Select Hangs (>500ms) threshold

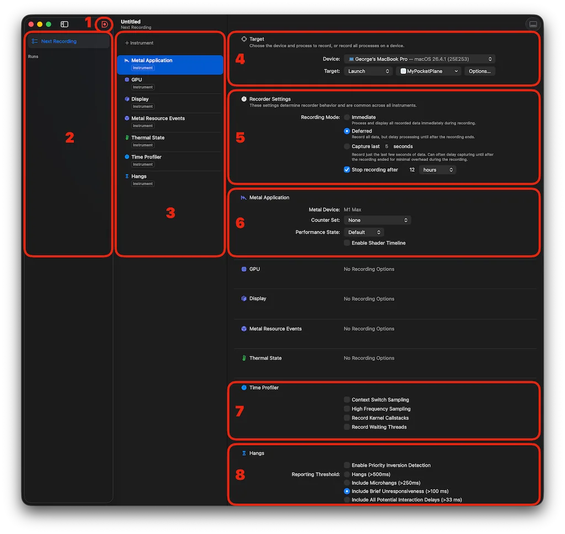(347, 474)
